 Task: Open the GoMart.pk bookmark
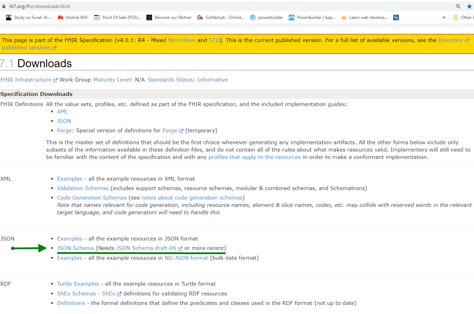pos(221,18)
